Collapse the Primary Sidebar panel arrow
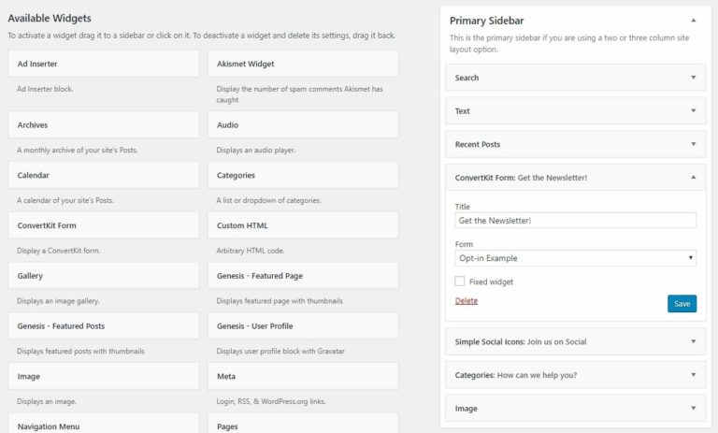Viewport: 718px width, 433px height. pyautogui.click(x=693, y=20)
